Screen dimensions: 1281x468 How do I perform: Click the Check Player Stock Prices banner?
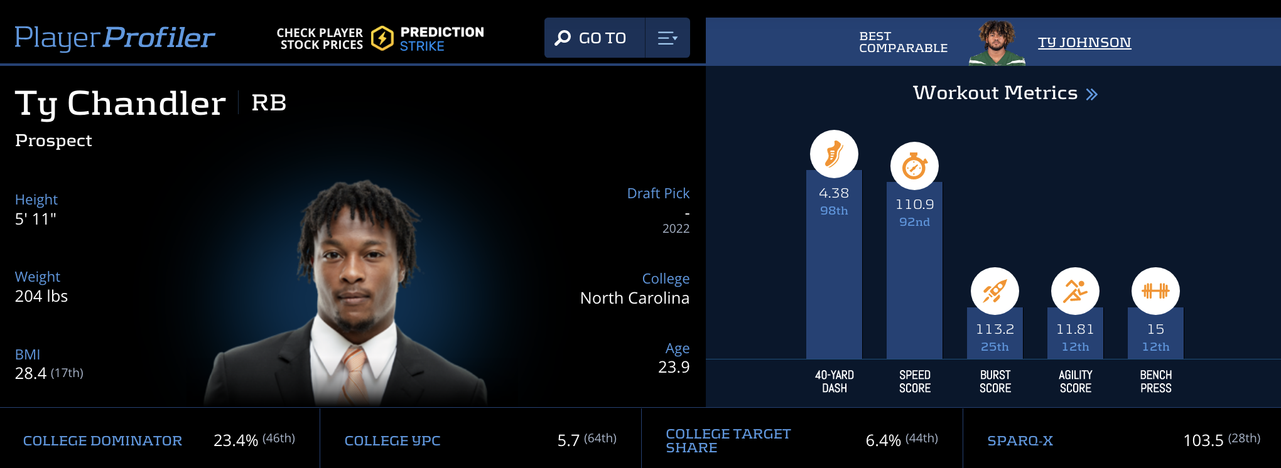(x=320, y=38)
